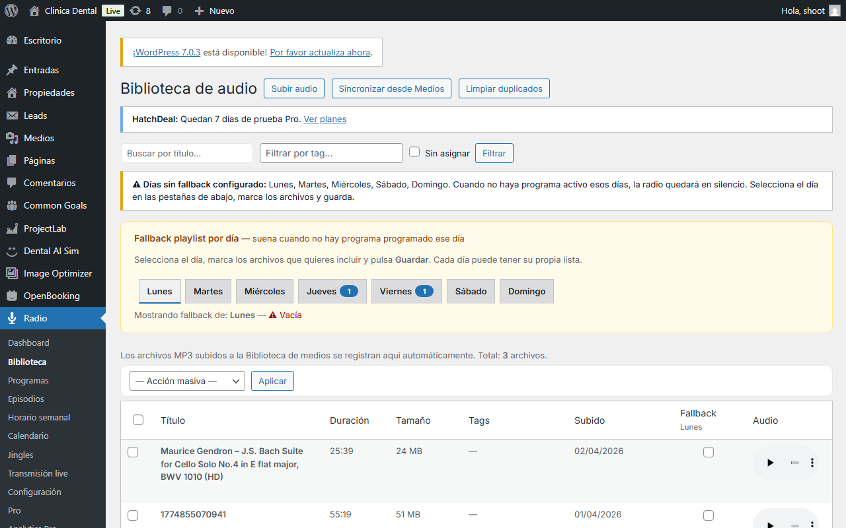The height and width of the screenshot is (528, 846).
Task: Open audio options menu for Bach Suite row
Action: click(812, 463)
